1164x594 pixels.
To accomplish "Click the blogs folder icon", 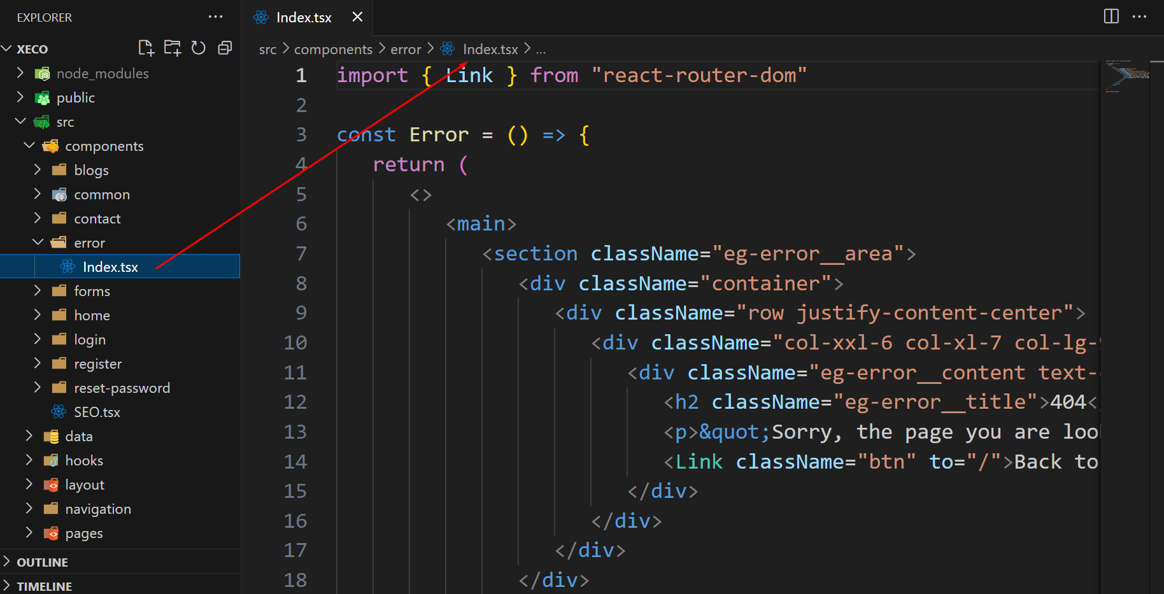I will (59, 170).
